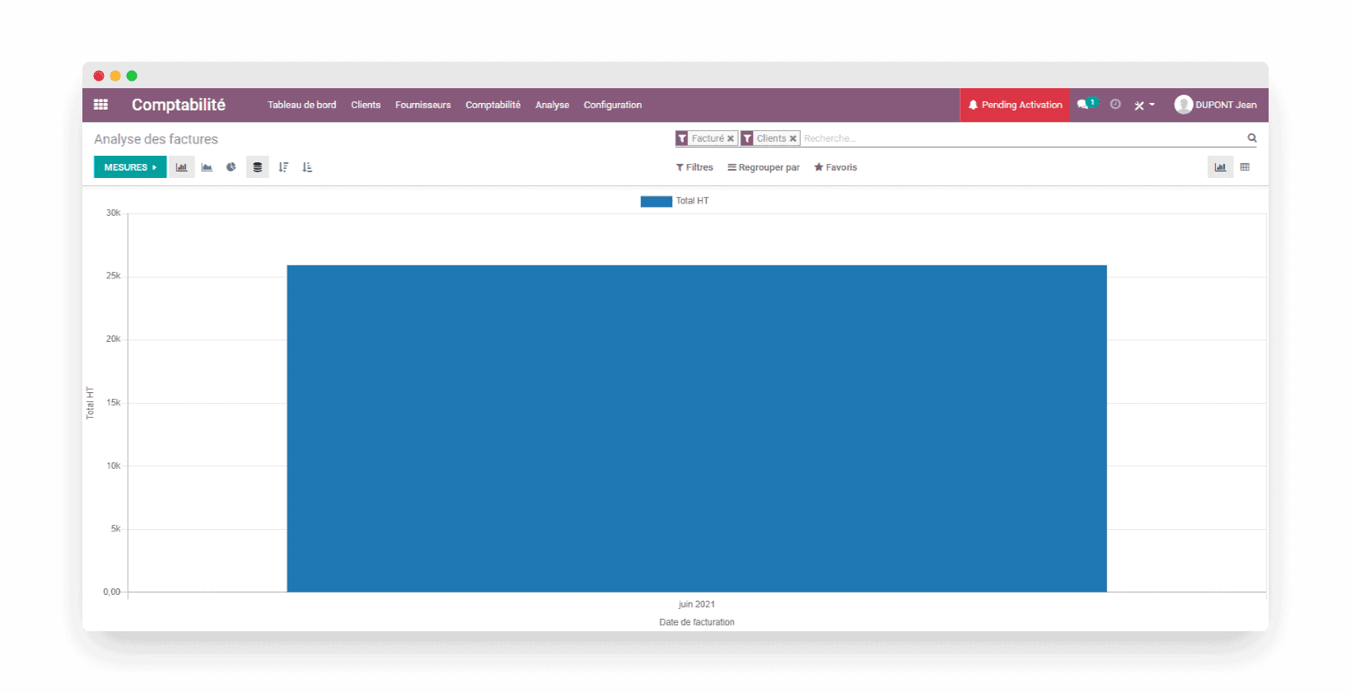Click the 'juin 2021' axis label

pyautogui.click(x=697, y=604)
